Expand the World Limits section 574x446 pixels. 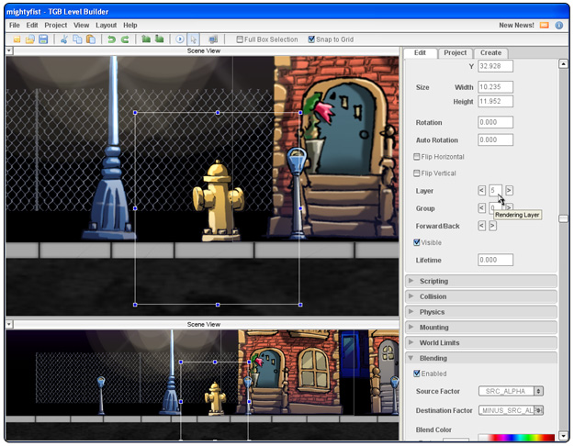click(481, 342)
